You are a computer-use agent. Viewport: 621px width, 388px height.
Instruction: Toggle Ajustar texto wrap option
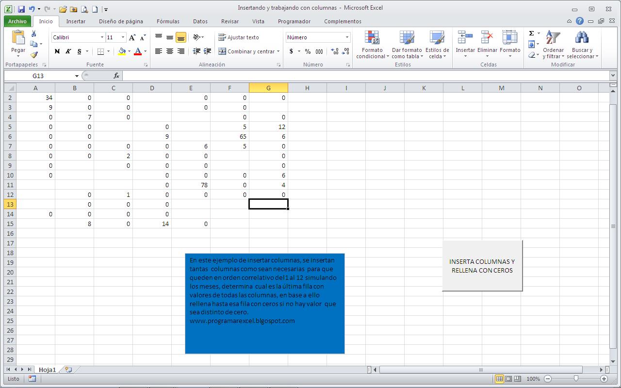238,37
